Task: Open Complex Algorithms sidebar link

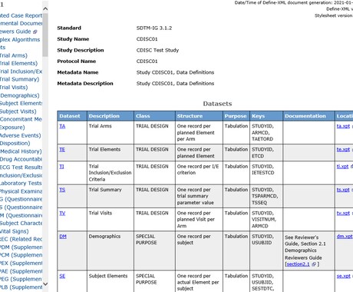Action: (x=20, y=40)
